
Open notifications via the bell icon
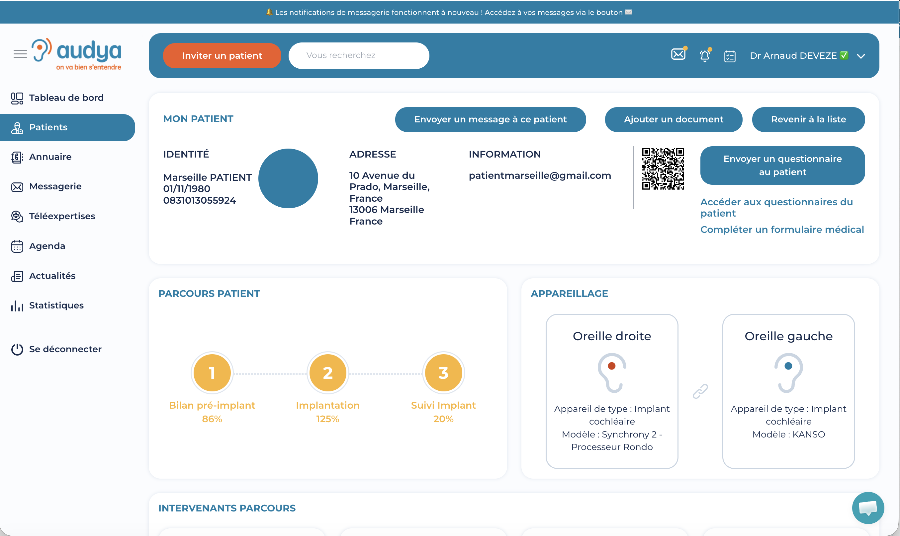704,56
